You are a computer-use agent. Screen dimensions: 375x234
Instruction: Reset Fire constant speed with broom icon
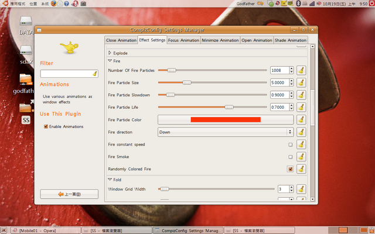pos(301,144)
